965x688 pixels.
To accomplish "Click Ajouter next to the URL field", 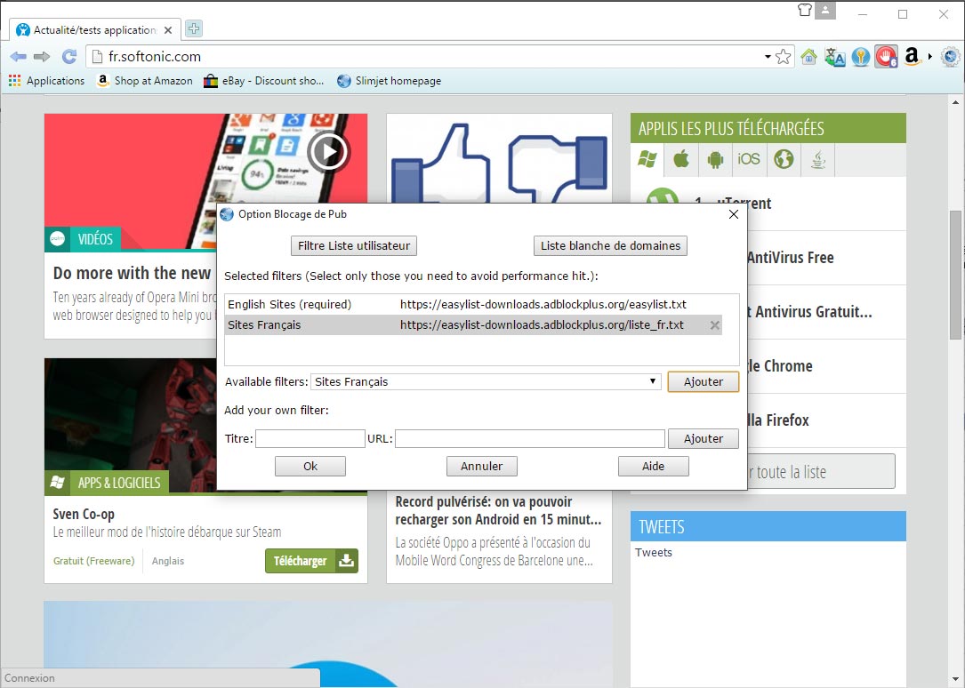I will (704, 438).
